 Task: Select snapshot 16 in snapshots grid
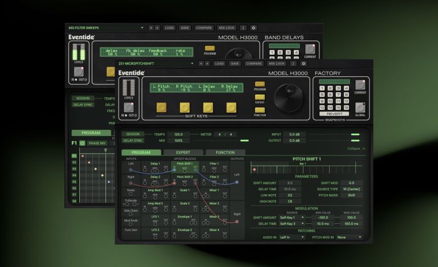tap(346, 107)
